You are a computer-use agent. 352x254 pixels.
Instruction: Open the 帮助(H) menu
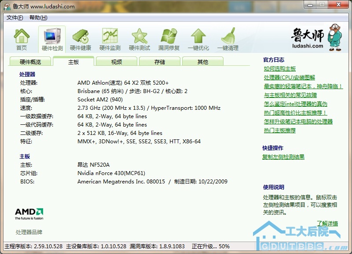38,18
